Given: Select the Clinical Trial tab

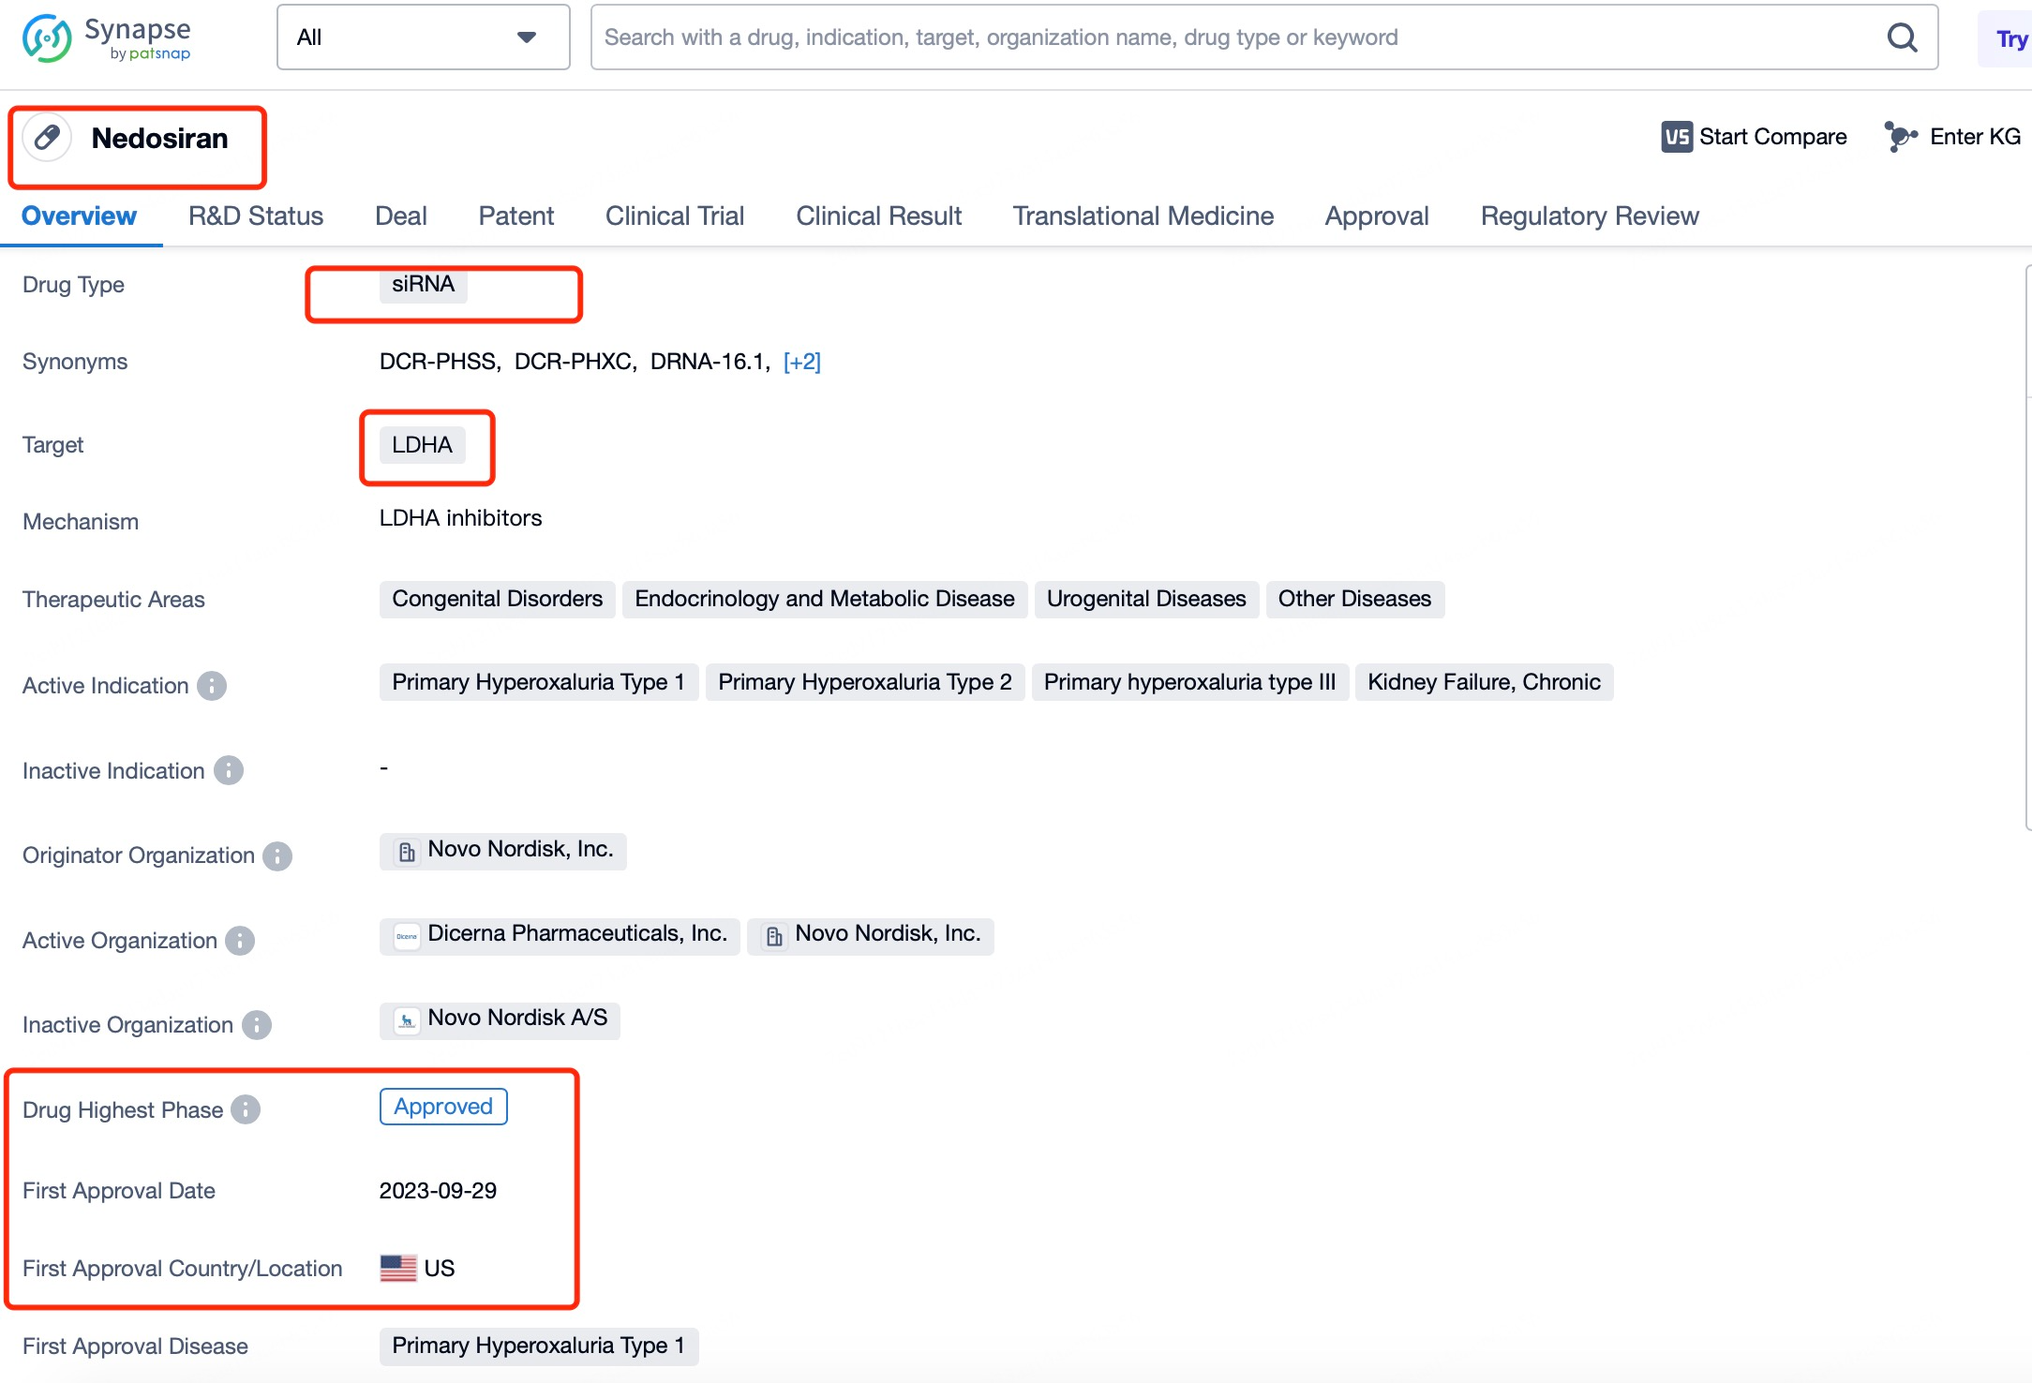Looking at the screenshot, I should [675, 216].
